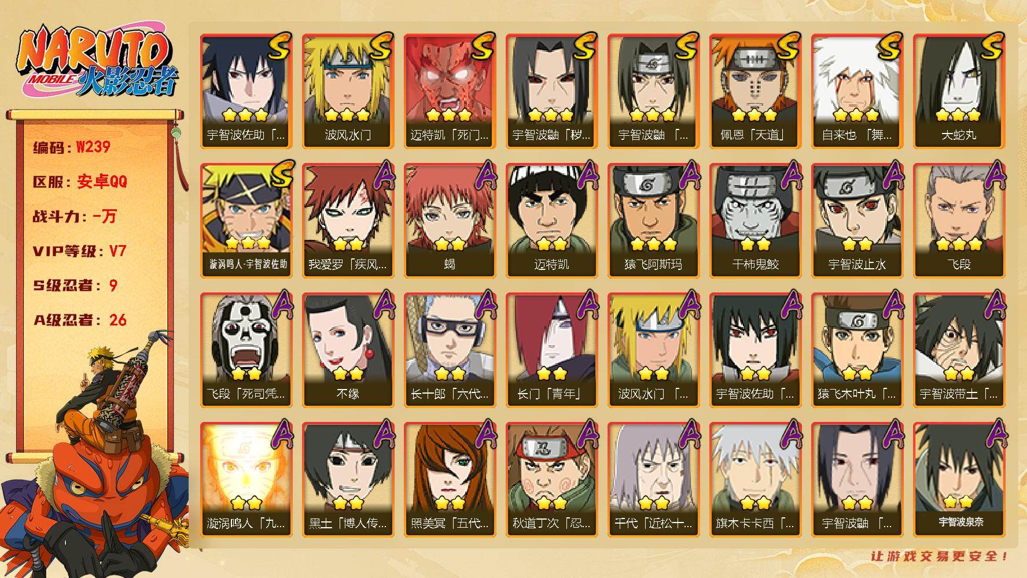Choose the 宇智波泉奈 ninja card
Viewport: 1027px width, 578px height.
pos(959,480)
